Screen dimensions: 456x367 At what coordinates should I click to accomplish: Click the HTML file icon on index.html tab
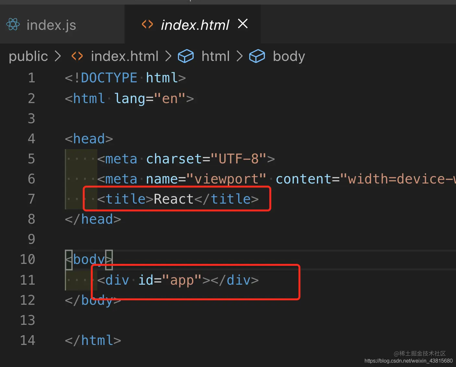coord(147,24)
